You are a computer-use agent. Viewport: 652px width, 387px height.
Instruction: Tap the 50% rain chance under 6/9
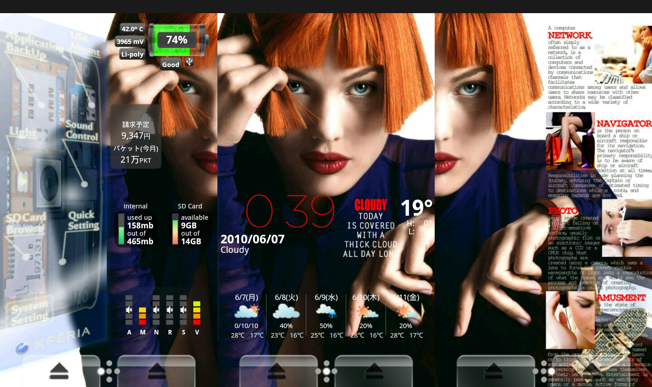pos(326,326)
